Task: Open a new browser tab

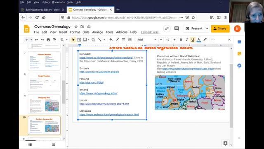Action: click(118, 10)
